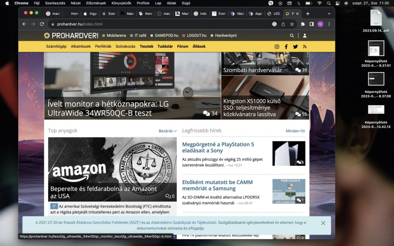The height and width of the screenshot is (246, 394).
Task: Select the Képernyőfotó 8.37.08 desktop file
Action: tap(376, 85)
